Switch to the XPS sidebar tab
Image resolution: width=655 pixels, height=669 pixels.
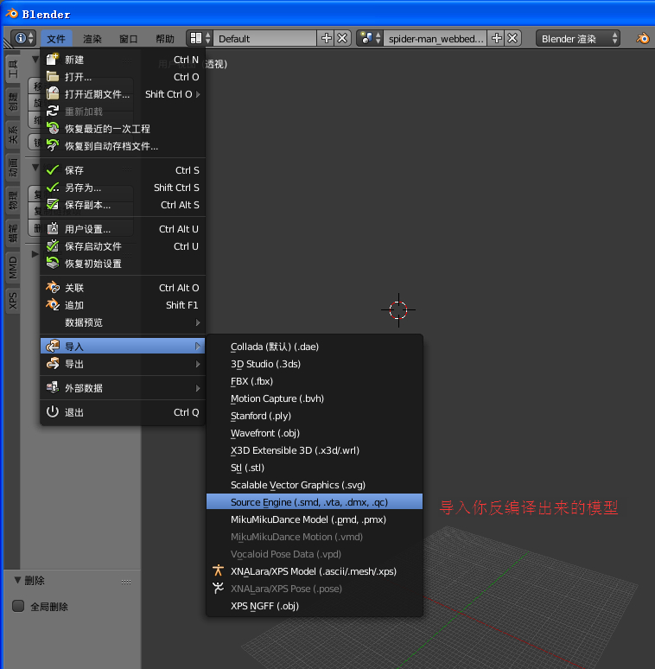point(13,301)
